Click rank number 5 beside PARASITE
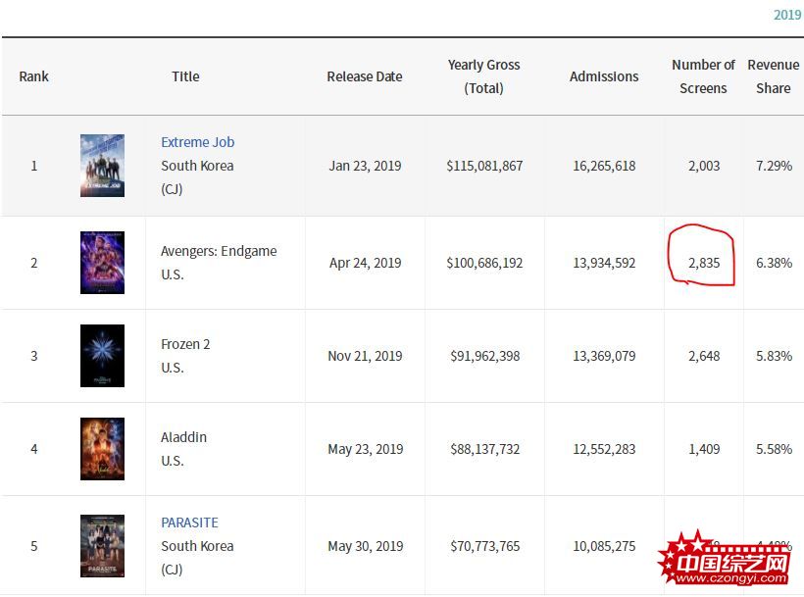Viewport: 804px width, 597px height. pyautogui.click(x=34, y=546)
